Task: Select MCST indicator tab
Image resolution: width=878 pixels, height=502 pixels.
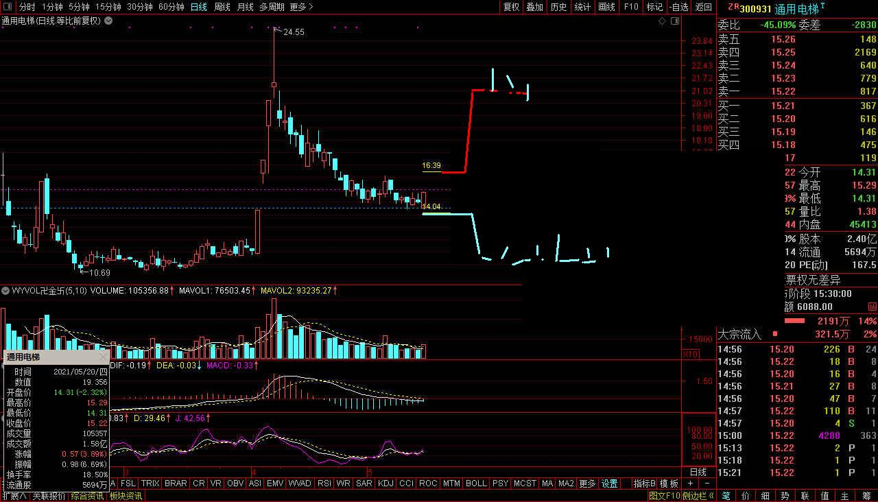Action: [x=525, y=483]
